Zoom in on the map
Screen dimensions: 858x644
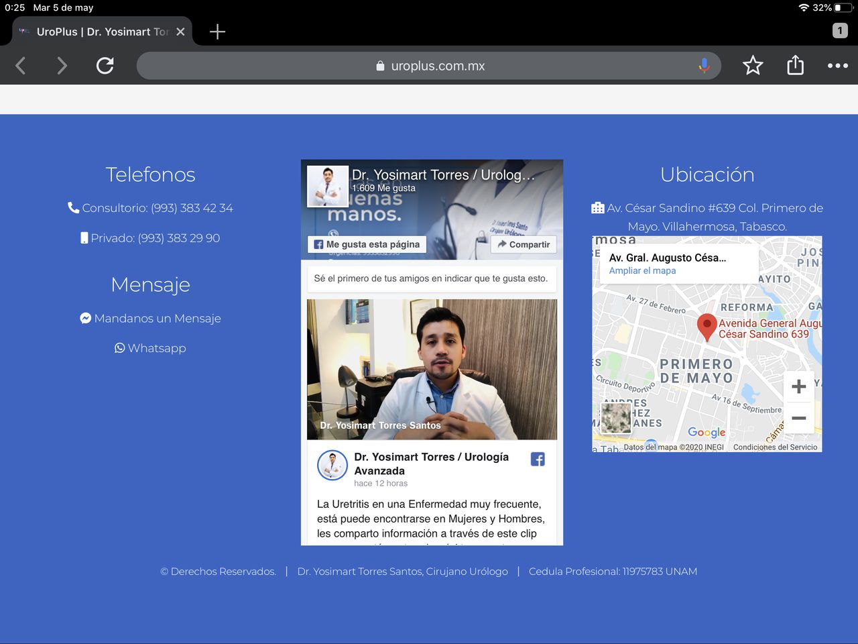pyautogui.click(x=798, y=387)
